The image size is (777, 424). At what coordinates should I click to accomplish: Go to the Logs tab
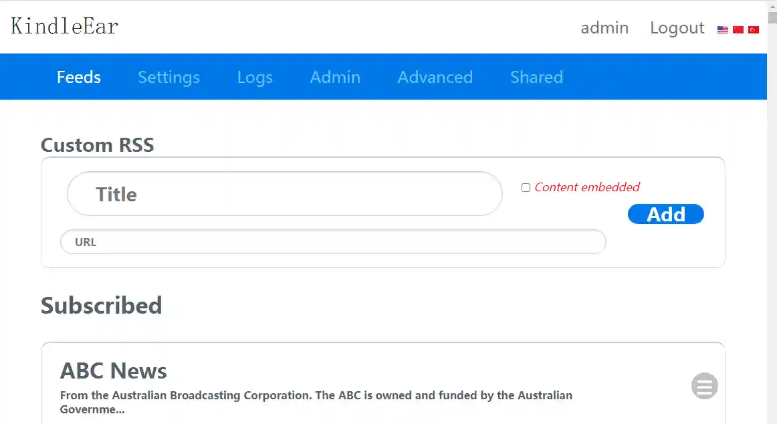coord(255,77)
